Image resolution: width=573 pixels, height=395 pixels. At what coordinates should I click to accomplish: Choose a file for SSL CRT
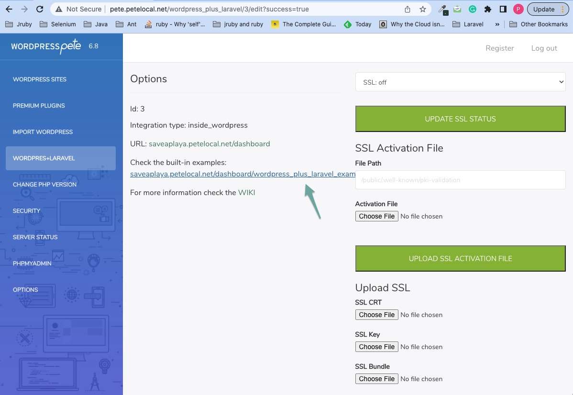pos(377,315)
